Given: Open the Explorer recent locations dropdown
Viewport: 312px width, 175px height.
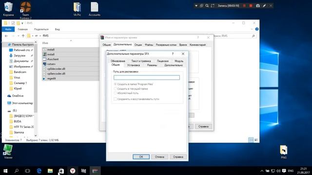Looking at the screenshot, I should [19, 36].
